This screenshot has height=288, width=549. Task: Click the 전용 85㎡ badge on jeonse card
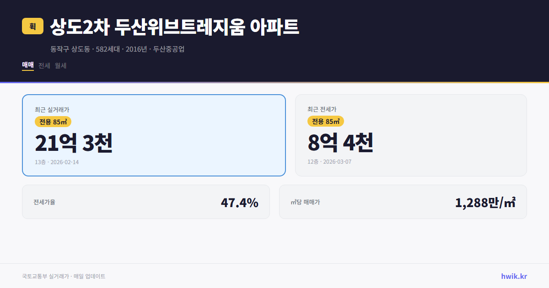326,122
